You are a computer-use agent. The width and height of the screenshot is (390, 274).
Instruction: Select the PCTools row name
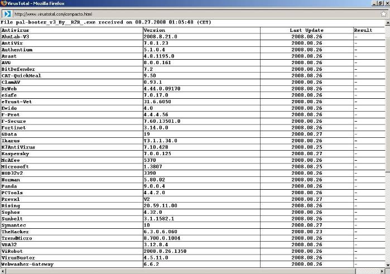point(12,193)
